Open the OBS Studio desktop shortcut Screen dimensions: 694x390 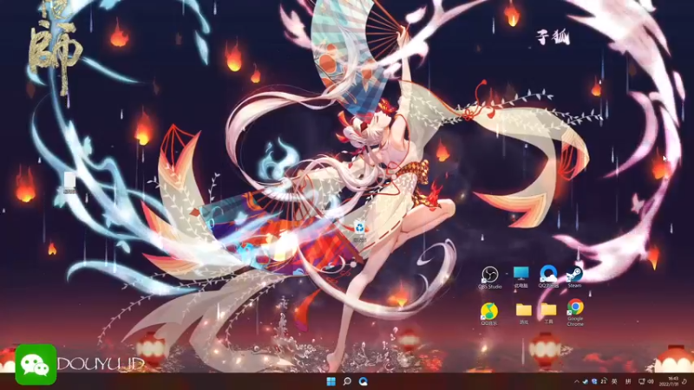point(489,277)
